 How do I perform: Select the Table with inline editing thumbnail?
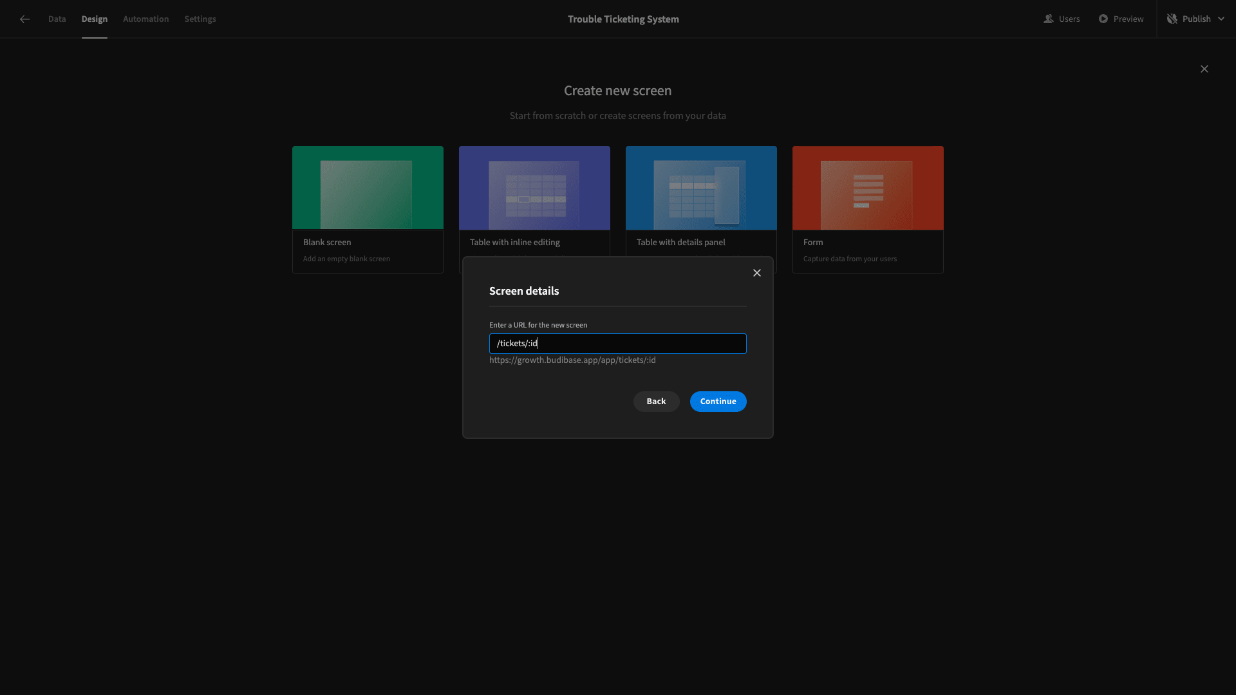tap(534, 188)
